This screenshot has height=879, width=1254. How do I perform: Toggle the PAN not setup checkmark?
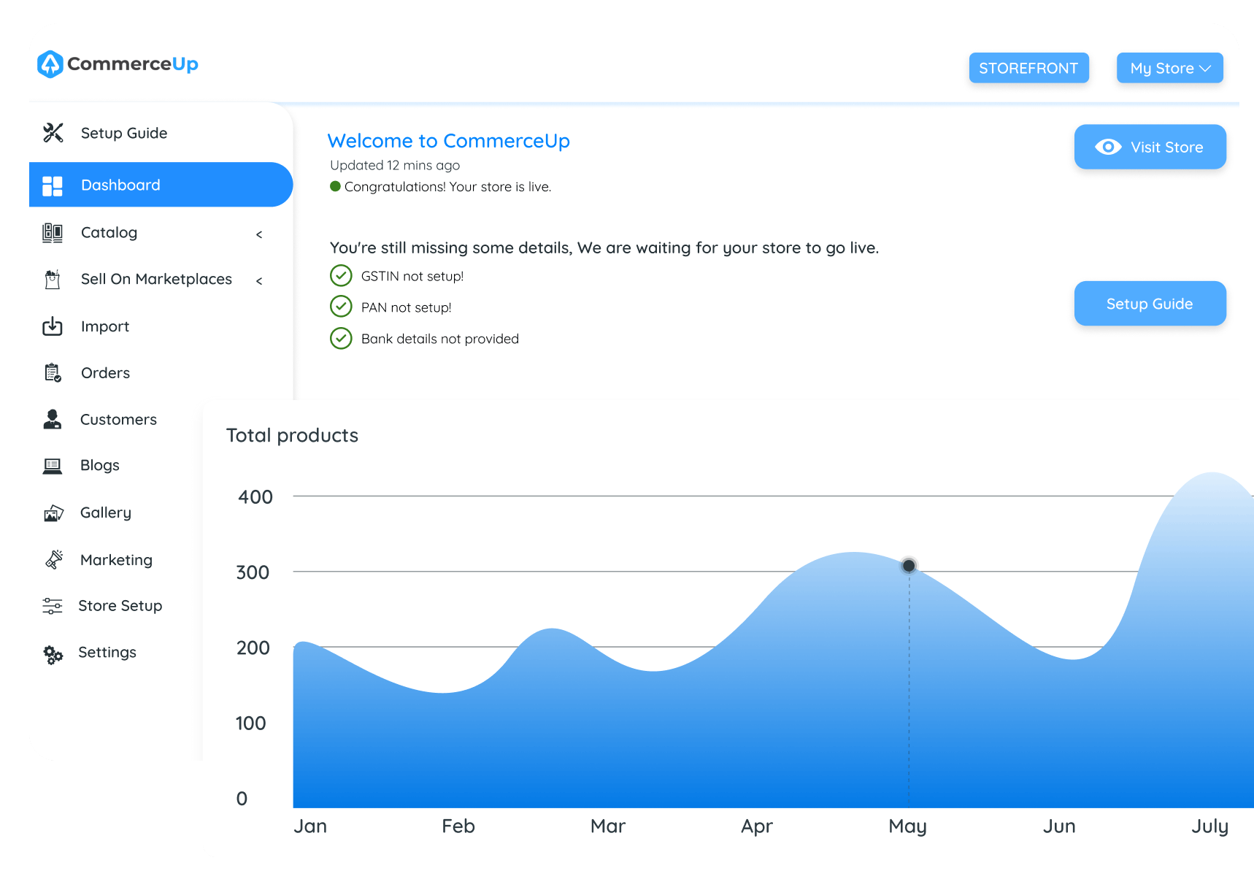click(341, 307)
